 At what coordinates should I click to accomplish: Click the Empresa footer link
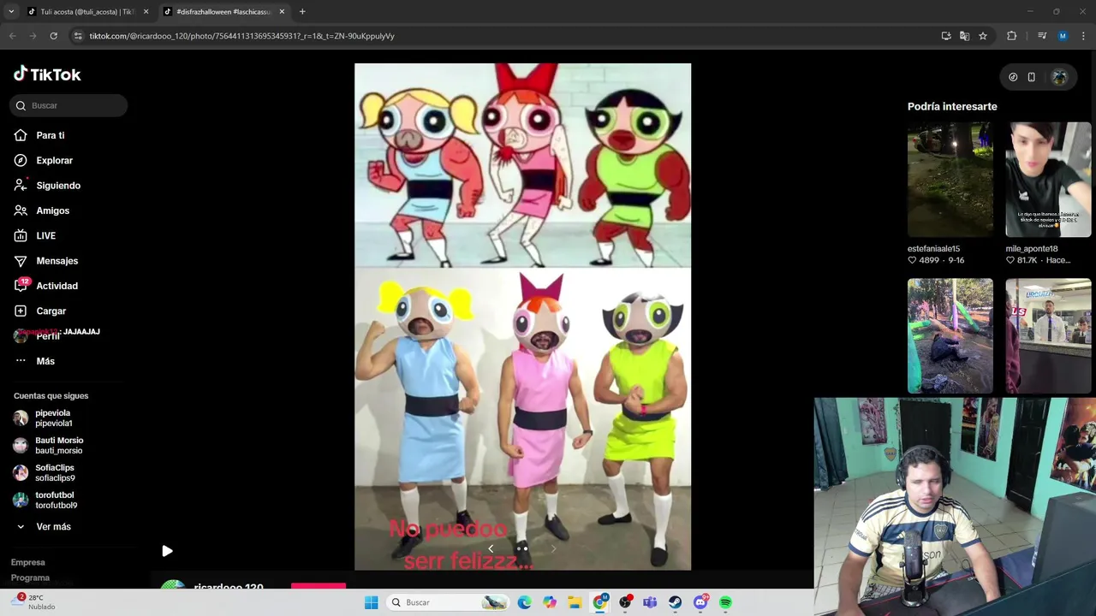[27, 562]
